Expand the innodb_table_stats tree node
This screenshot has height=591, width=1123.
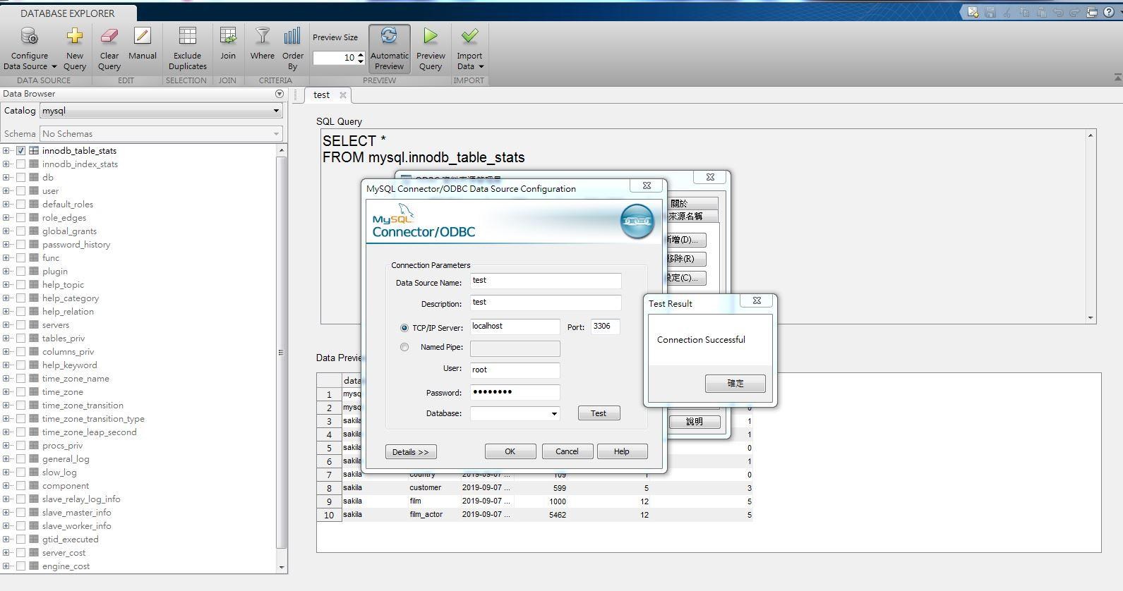tap(6, 151)
